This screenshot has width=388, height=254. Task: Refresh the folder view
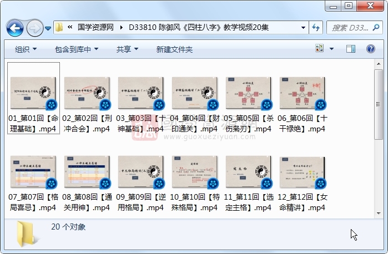point(316,28)
